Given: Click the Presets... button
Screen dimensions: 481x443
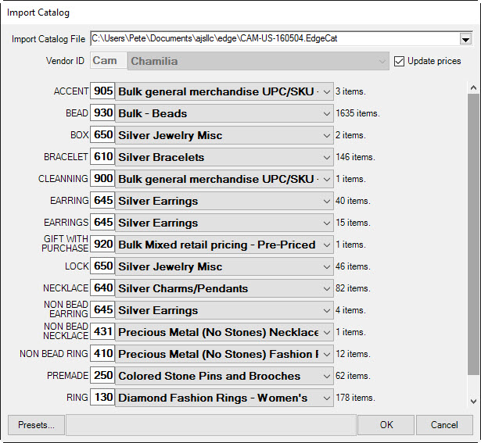Looking at the screenshot, I should (36, 425).
